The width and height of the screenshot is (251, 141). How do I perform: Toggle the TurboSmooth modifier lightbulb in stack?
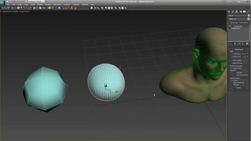pyautogui.click(x=230, y=26)
